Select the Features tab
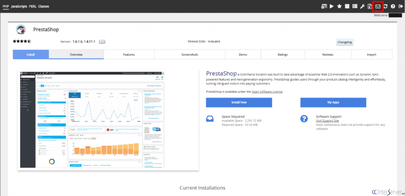This screenshot has width=405, height=196. pyautogui.click(x=129, y=54)
